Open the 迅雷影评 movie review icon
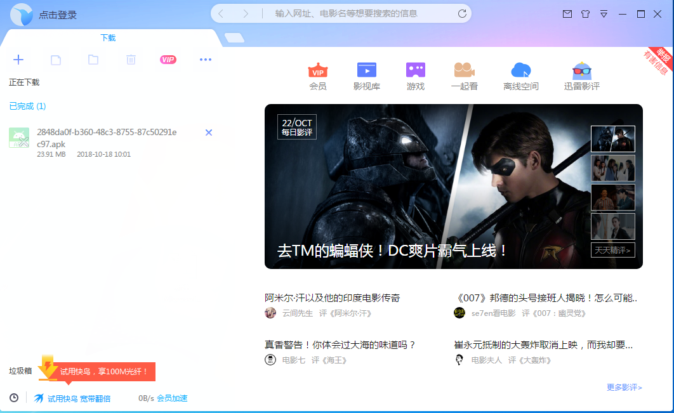This screenshot has height=413, width=674. pyautogui.click(x=581, y=70)
